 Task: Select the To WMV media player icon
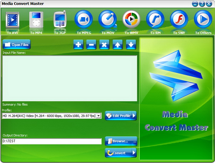(x=131, y=19)
